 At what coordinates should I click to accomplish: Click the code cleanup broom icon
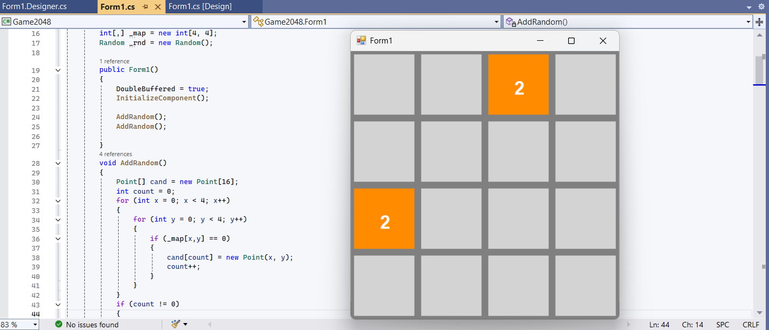[176, 324]
